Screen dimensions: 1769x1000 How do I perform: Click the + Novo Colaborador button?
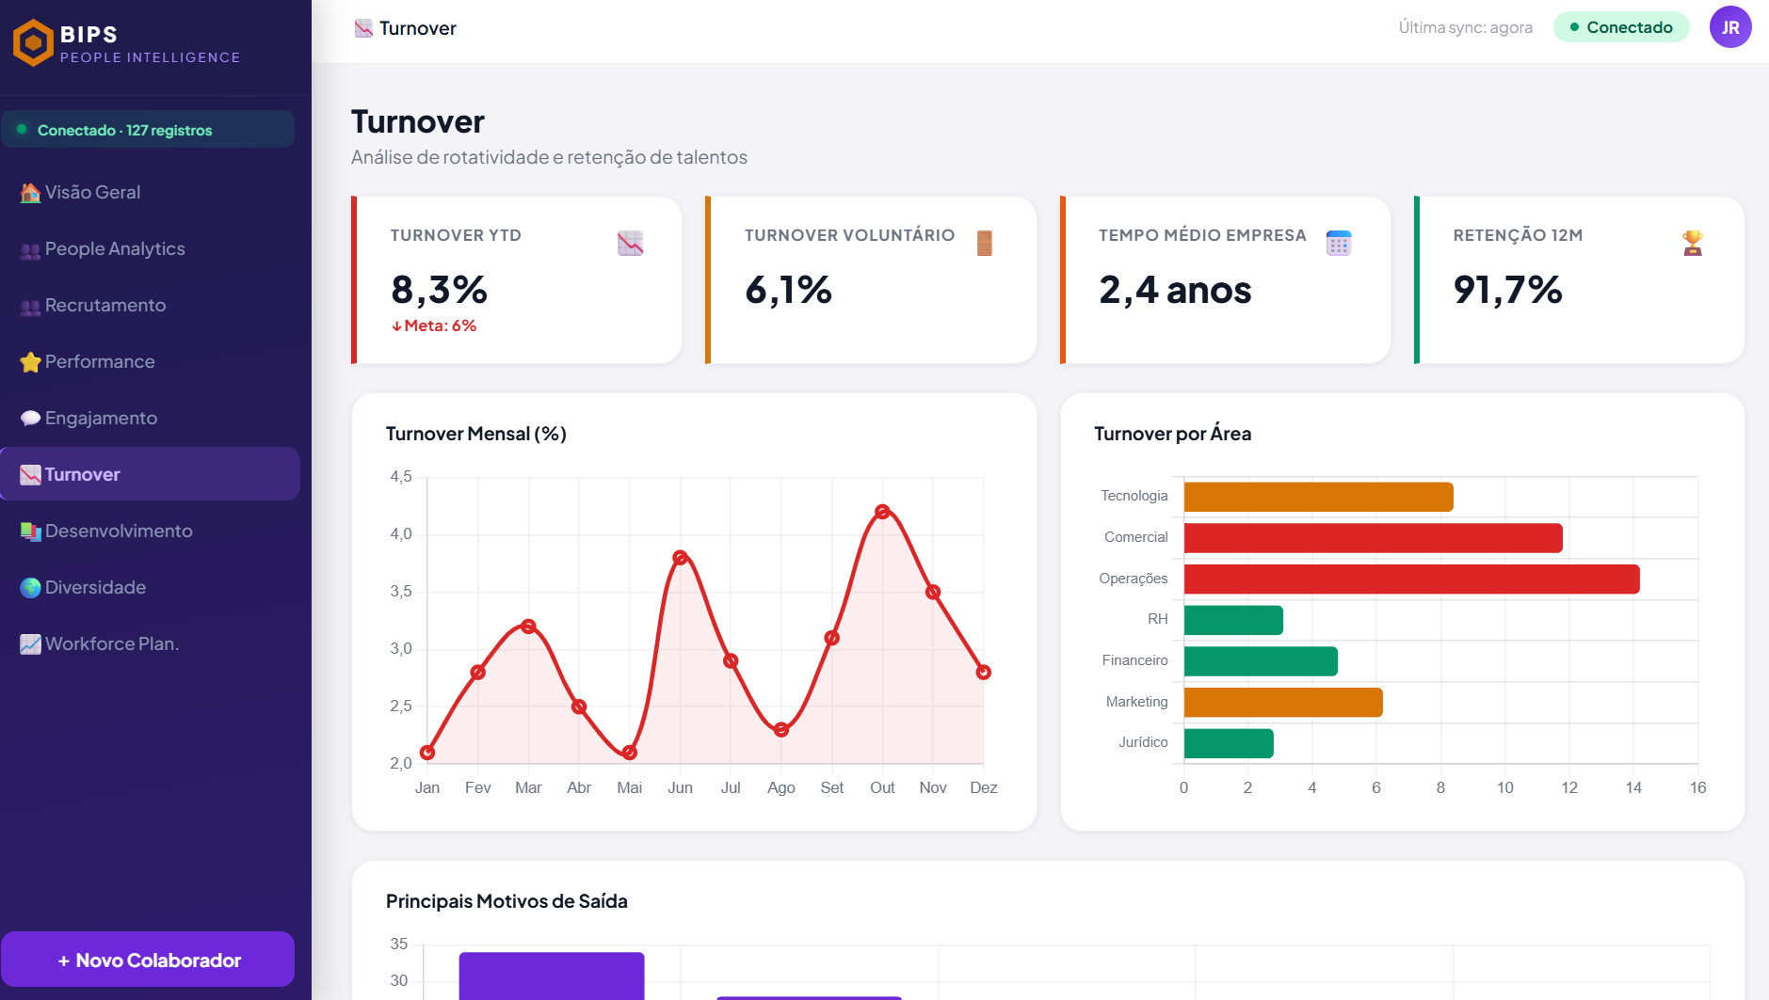pyautogui.click(x=148, y=960)
